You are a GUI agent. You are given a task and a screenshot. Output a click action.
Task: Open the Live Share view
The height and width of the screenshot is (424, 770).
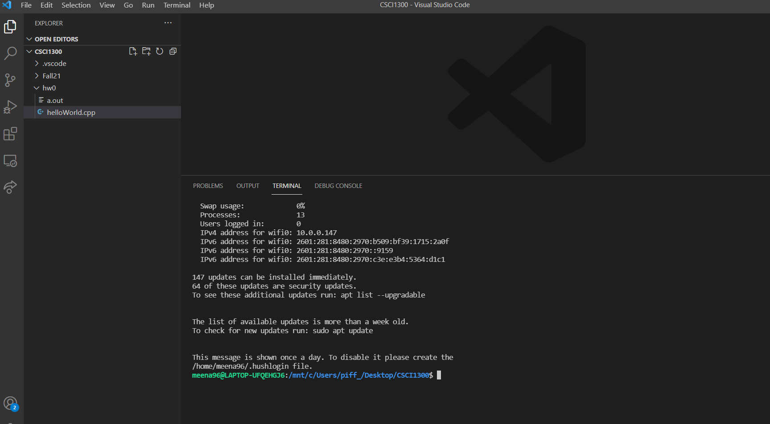10,187
